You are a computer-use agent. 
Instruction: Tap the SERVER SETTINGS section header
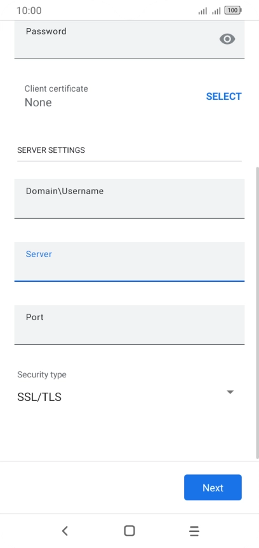tap(51, 150)
